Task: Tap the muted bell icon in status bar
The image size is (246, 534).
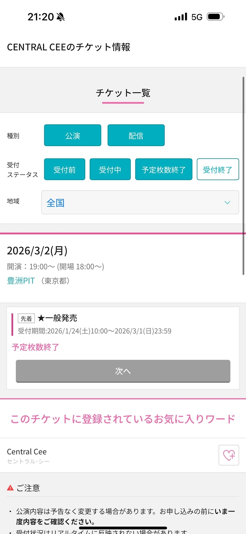Action: (61, 17)
